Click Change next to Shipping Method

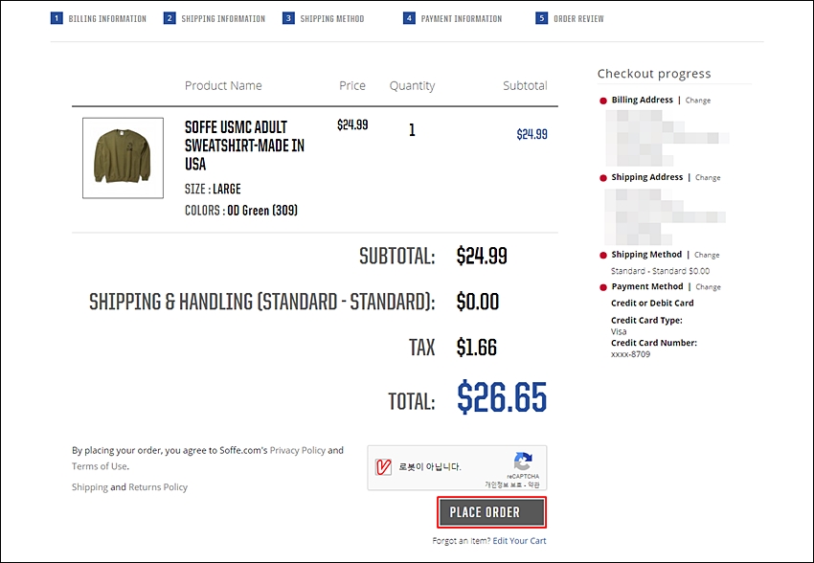[x=707, y=256]
